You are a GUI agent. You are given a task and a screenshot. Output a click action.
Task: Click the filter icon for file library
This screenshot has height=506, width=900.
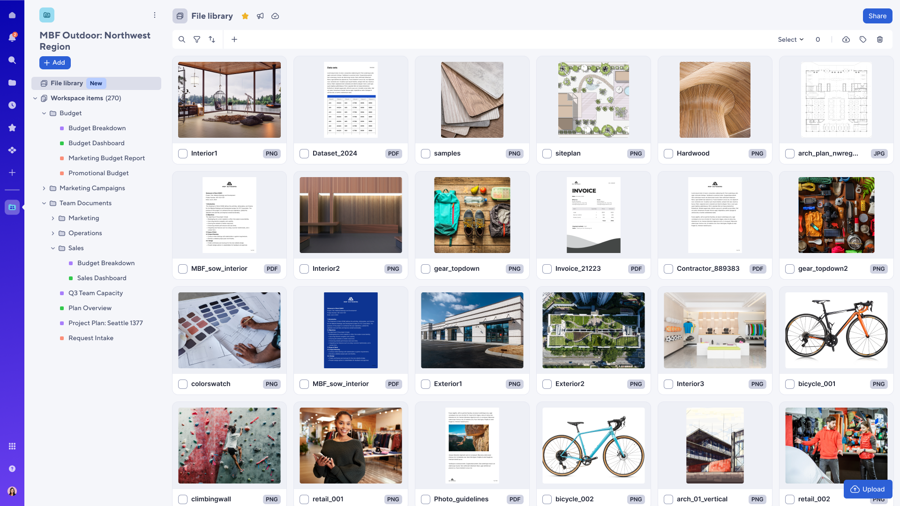point(196,39)
